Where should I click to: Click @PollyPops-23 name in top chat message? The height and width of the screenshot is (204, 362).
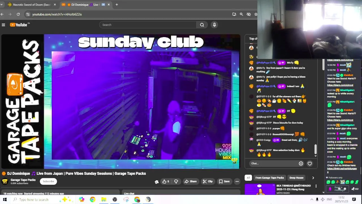click(x=265, y=63)
